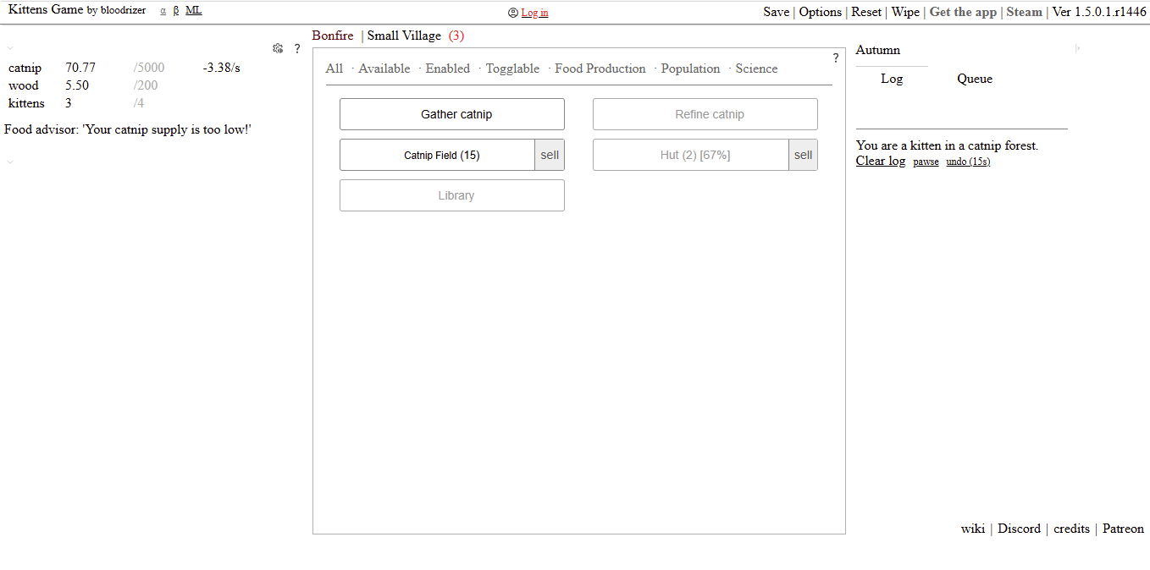Open the Queue tab in right panel
1150x570 pixels.
pyautogui.click(x=975, y=79)
